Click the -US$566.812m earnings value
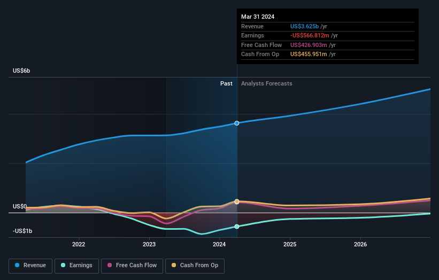 pos(310,35)
